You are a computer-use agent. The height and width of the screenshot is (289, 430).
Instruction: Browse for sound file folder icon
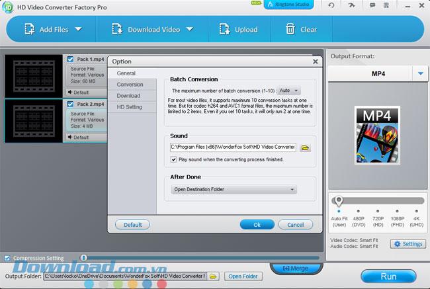(305, 147)
